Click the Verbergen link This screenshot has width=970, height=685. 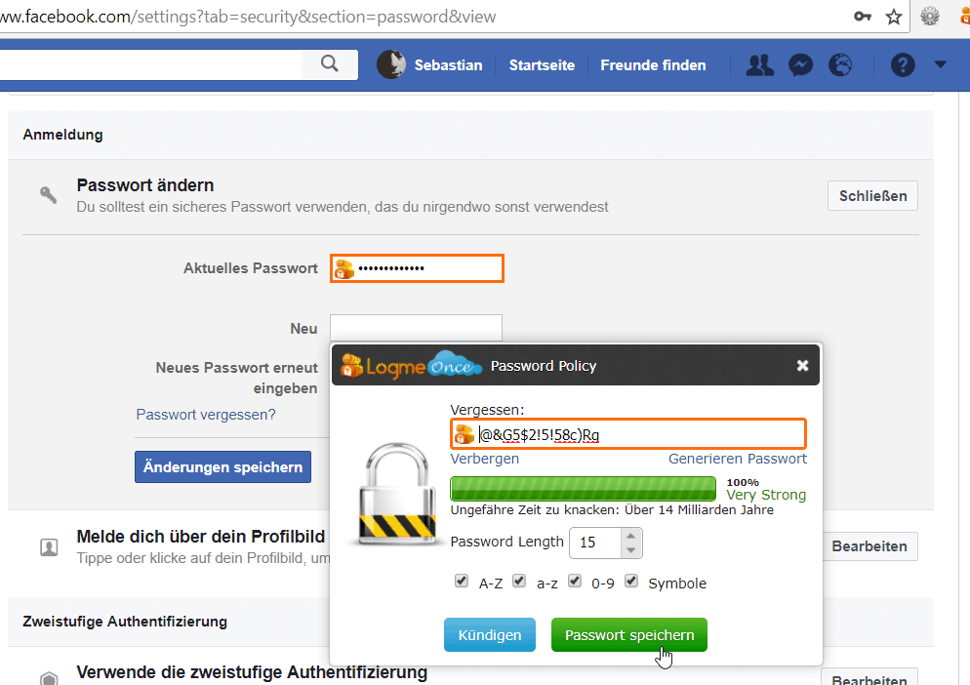tap(484, 459)
